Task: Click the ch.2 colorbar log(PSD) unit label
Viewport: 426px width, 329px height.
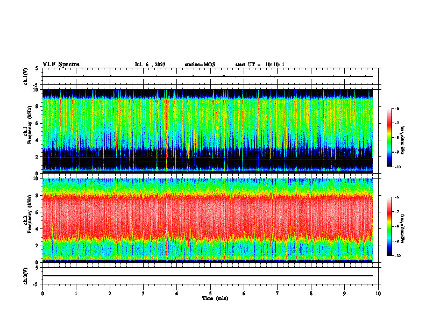Action: [403, 229]
